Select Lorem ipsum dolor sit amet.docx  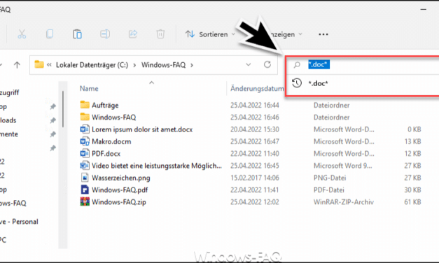(142, 129)
